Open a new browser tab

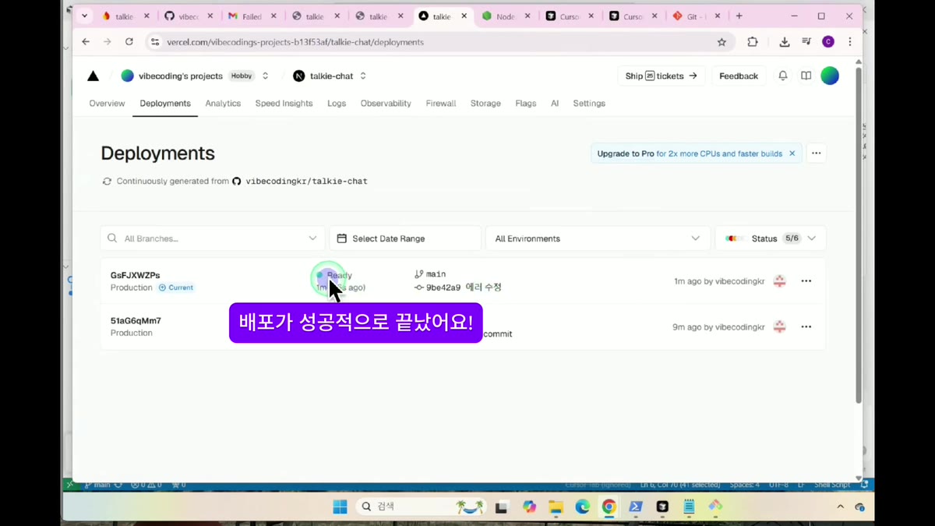[x=739, y=16]
